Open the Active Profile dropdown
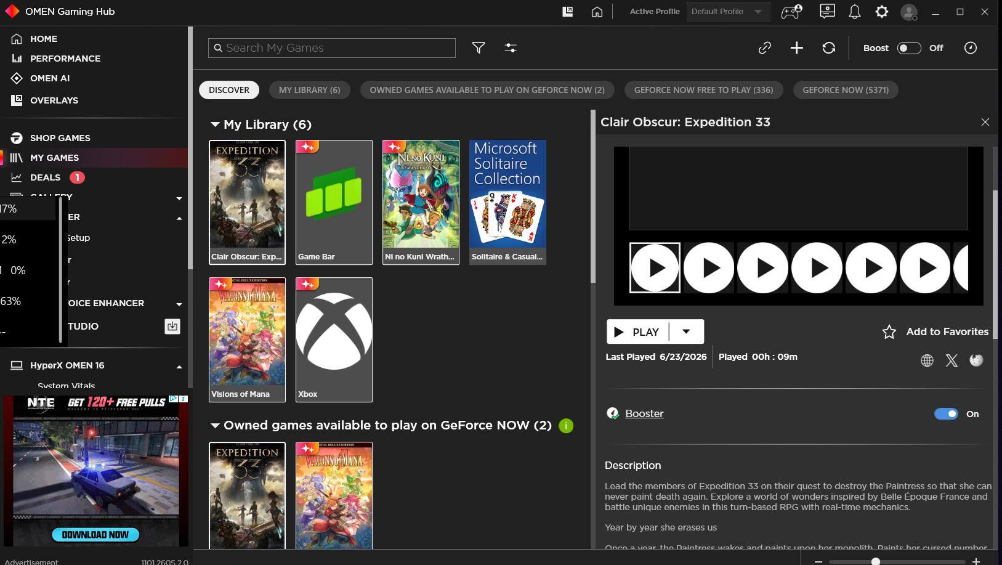 tap(728, 12)
